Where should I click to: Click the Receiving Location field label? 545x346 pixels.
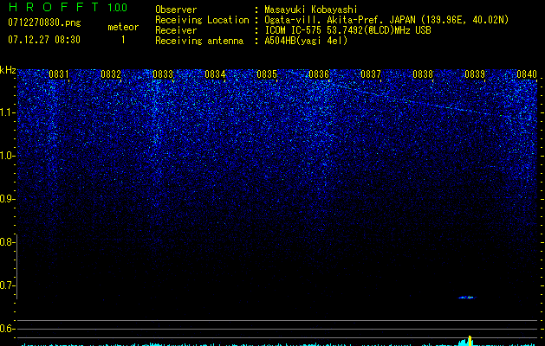tap(202, 20)
